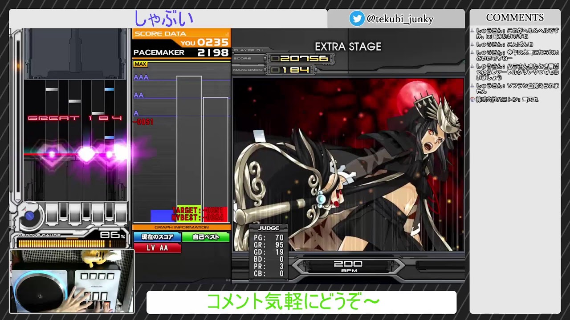Click avatar beside 株式会社ハミトン comment
The height and width of the screenshot is (320, 570).
point(473,100)
